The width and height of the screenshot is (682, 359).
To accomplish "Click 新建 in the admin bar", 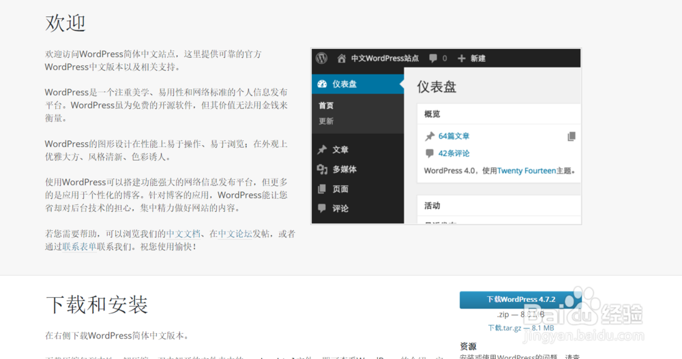I will (x=478, y=58).
